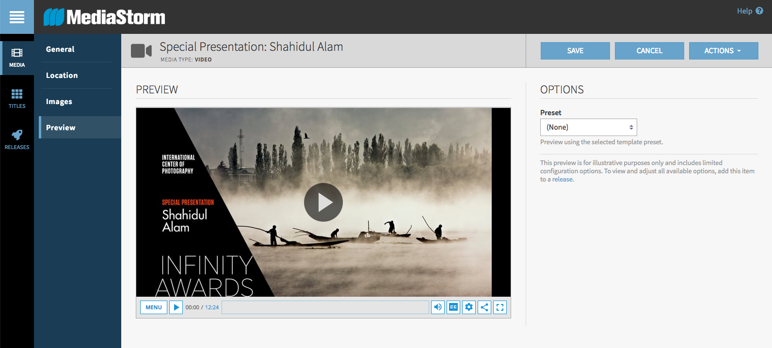This screenshot has width=772, height=348.
Task: Expand the ACTIONS dropdown button
Action: point(724,51)
